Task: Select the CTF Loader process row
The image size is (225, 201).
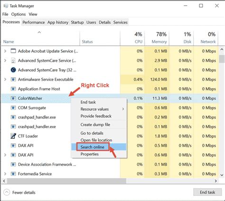Action: [110, 136]
